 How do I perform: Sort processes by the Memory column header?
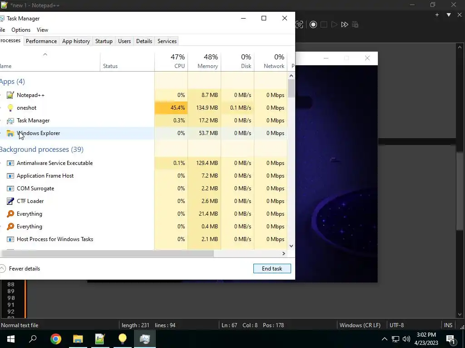pyautogui.click(x=204, y=61)
